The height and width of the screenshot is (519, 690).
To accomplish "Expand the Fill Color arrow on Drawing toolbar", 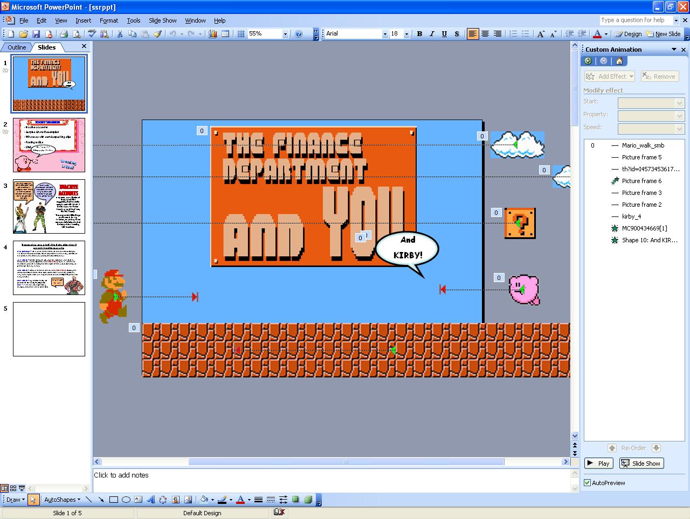I will click(x=212, y=500).
